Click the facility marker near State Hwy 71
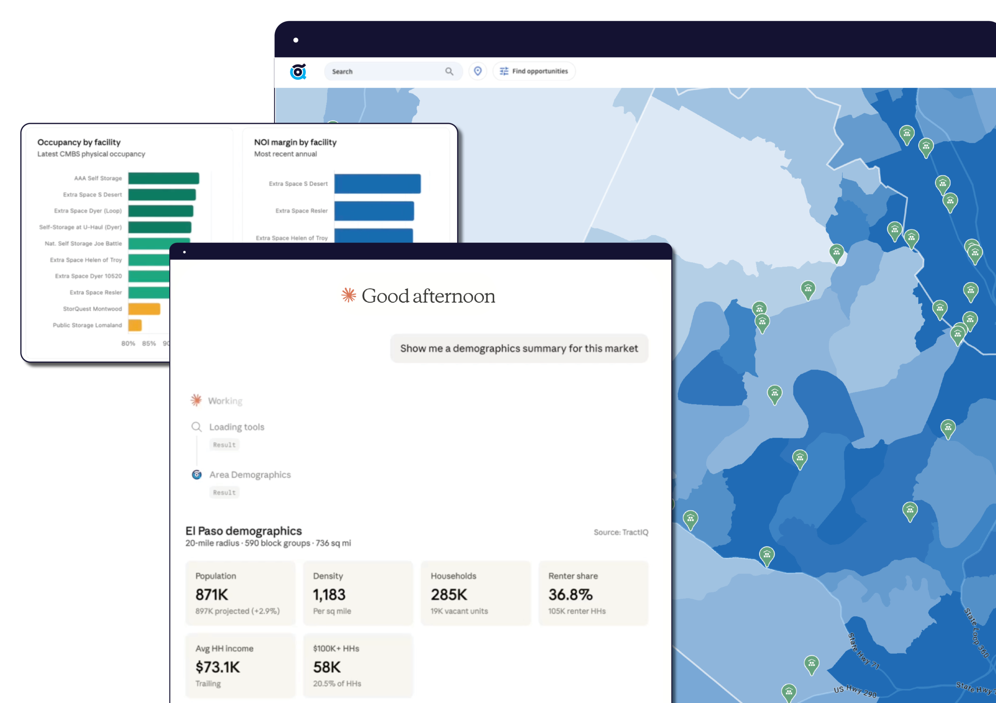This screenshot has width=996, height=703. [812, 664]
